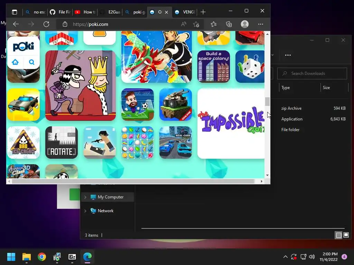Open Edge Settings and more menu
354x265 pixels.
coord(261,24)
